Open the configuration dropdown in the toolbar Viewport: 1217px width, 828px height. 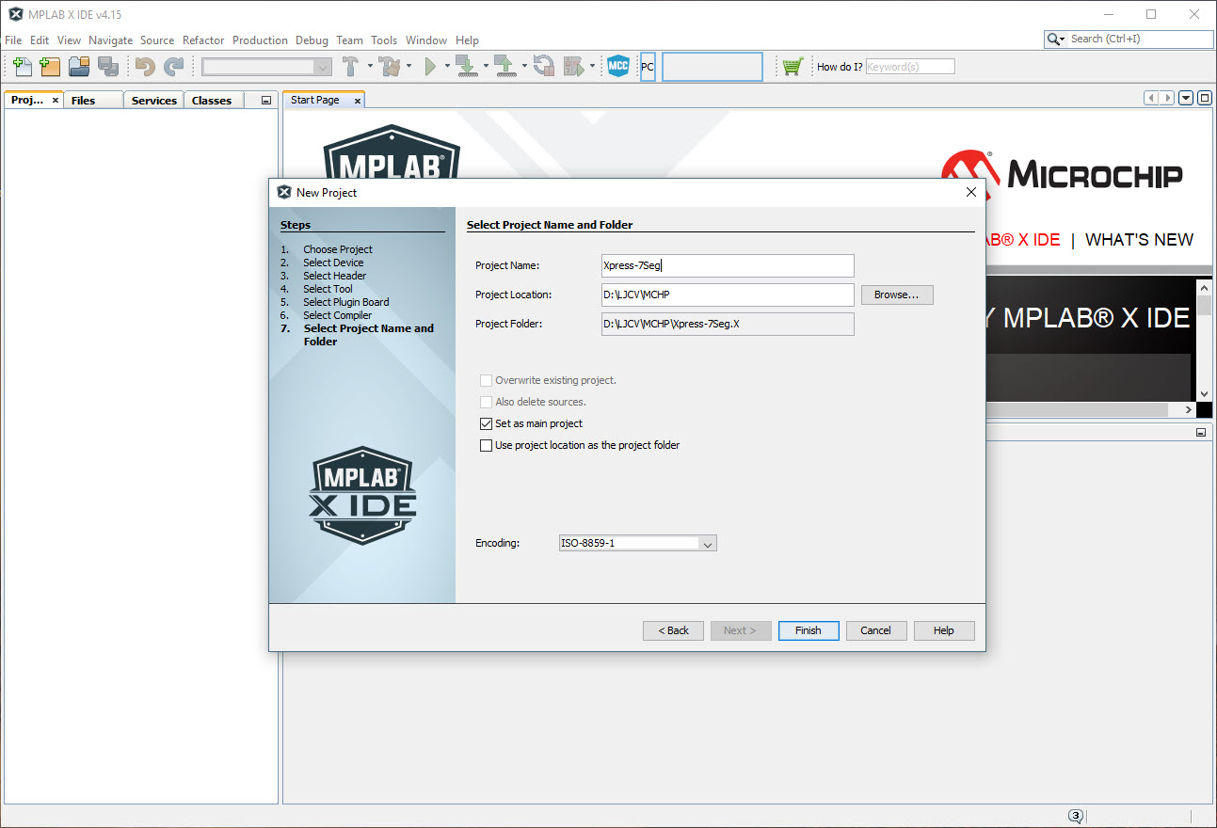324,66
